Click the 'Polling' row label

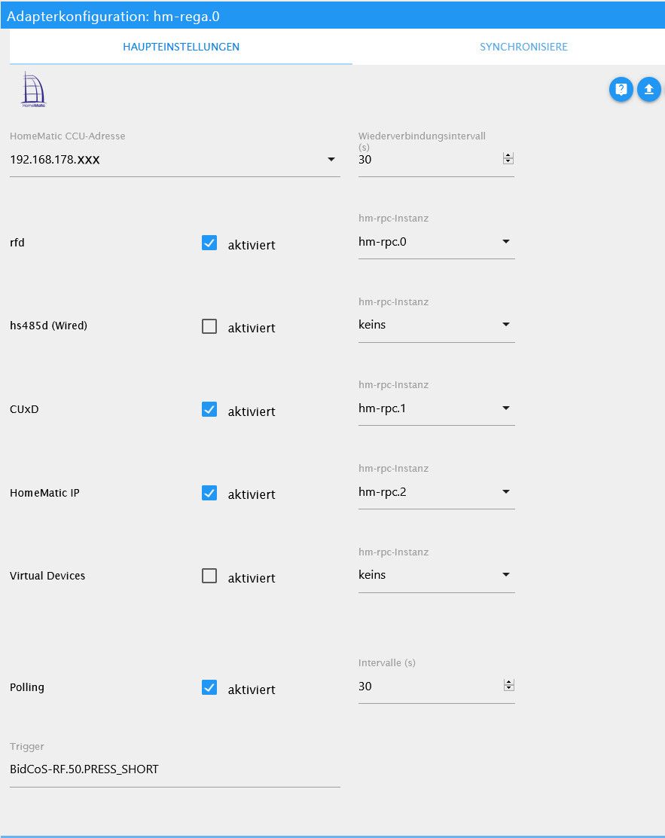point(26,687)
